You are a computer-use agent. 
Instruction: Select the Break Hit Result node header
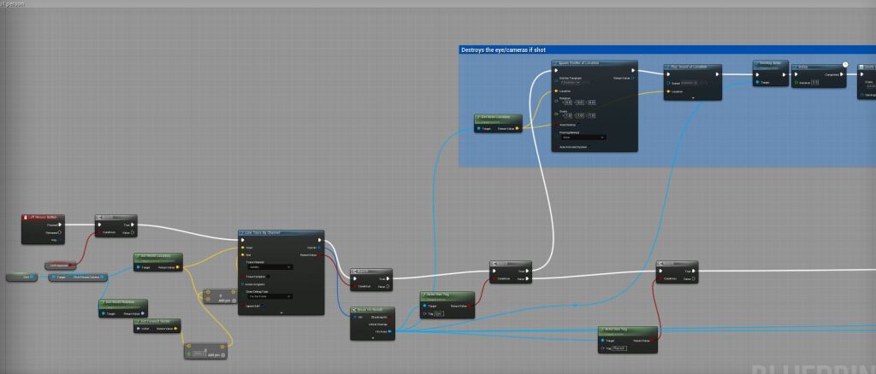pos(370,308)
